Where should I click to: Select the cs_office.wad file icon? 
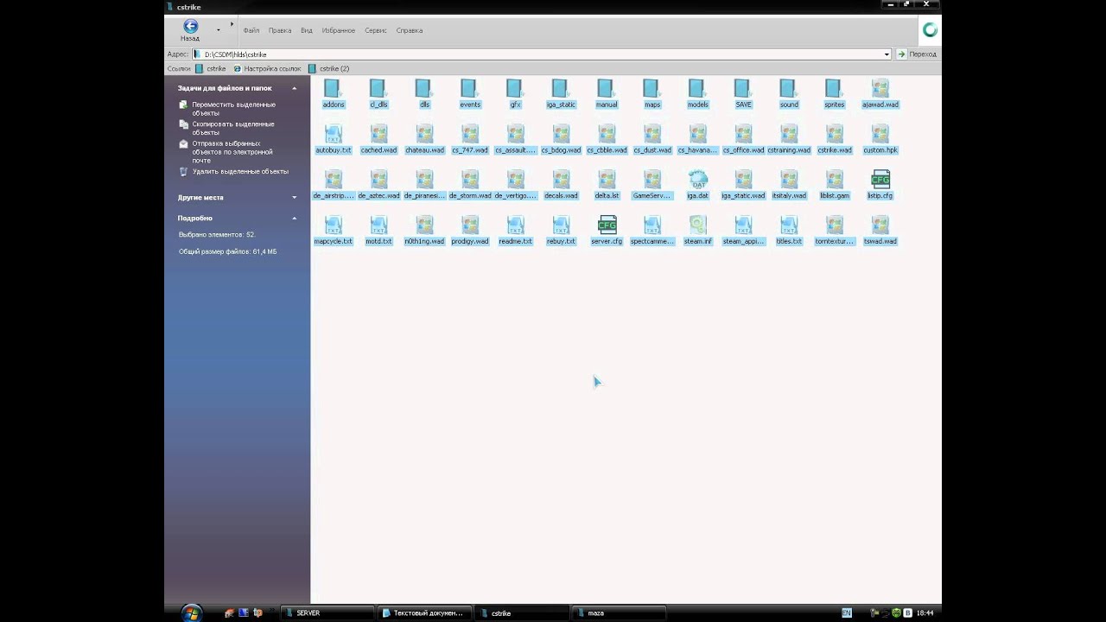(743, 134)
